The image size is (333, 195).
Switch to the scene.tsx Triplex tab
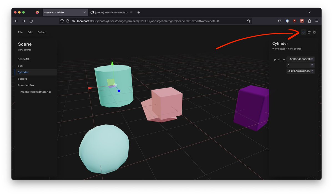(65, 12)
